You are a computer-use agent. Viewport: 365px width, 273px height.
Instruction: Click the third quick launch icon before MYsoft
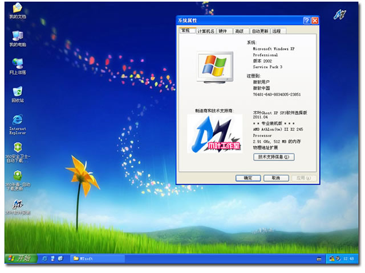[x=60, y=258]
